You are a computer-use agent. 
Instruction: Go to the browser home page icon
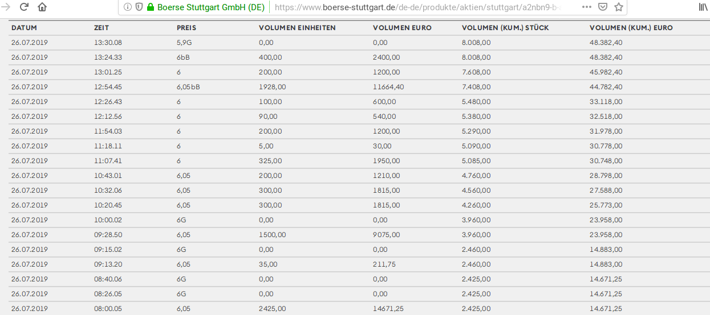point(42,7)
